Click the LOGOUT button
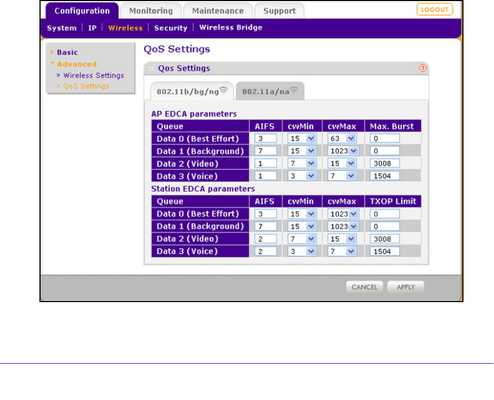The height and width of the screenshot is (400, 494). (435, 9)
